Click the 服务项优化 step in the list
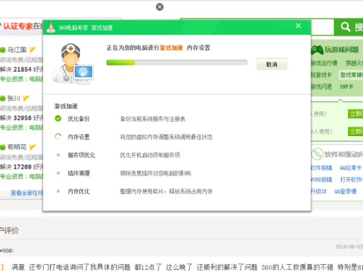Screen dimensions: 363x272 [x=81, y=155]
